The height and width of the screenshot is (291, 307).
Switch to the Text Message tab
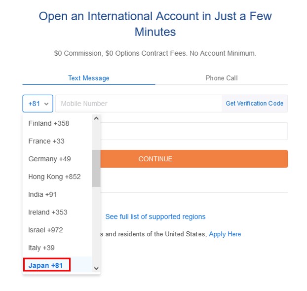(x=89, y=78)
